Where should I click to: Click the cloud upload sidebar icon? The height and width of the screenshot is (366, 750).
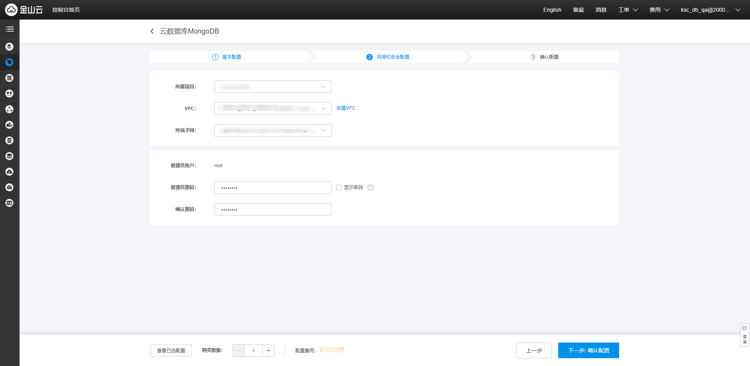[x=9, y=172]
